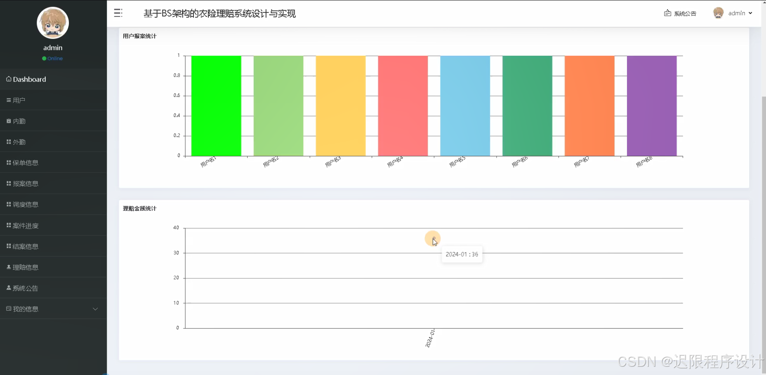This screenshot has height=375, width=766.
Task: Expand 我的信息 with the chevron arrow
Action: coord(95,309)
